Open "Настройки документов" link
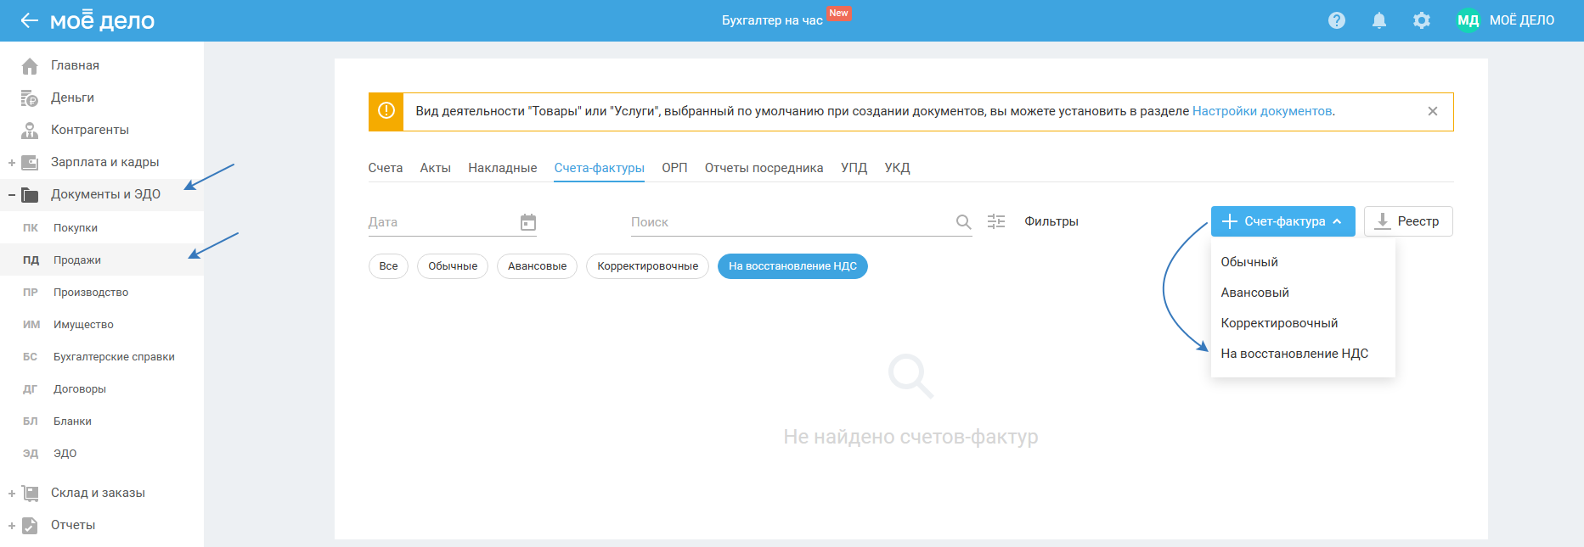Image resolution: width=1584 pixels, height=547 pixels. point(1261,111)
